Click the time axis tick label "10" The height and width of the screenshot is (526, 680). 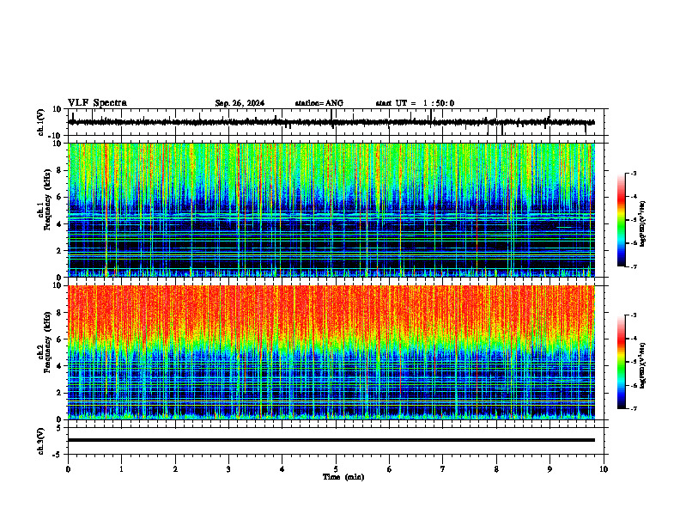[604, 469]
